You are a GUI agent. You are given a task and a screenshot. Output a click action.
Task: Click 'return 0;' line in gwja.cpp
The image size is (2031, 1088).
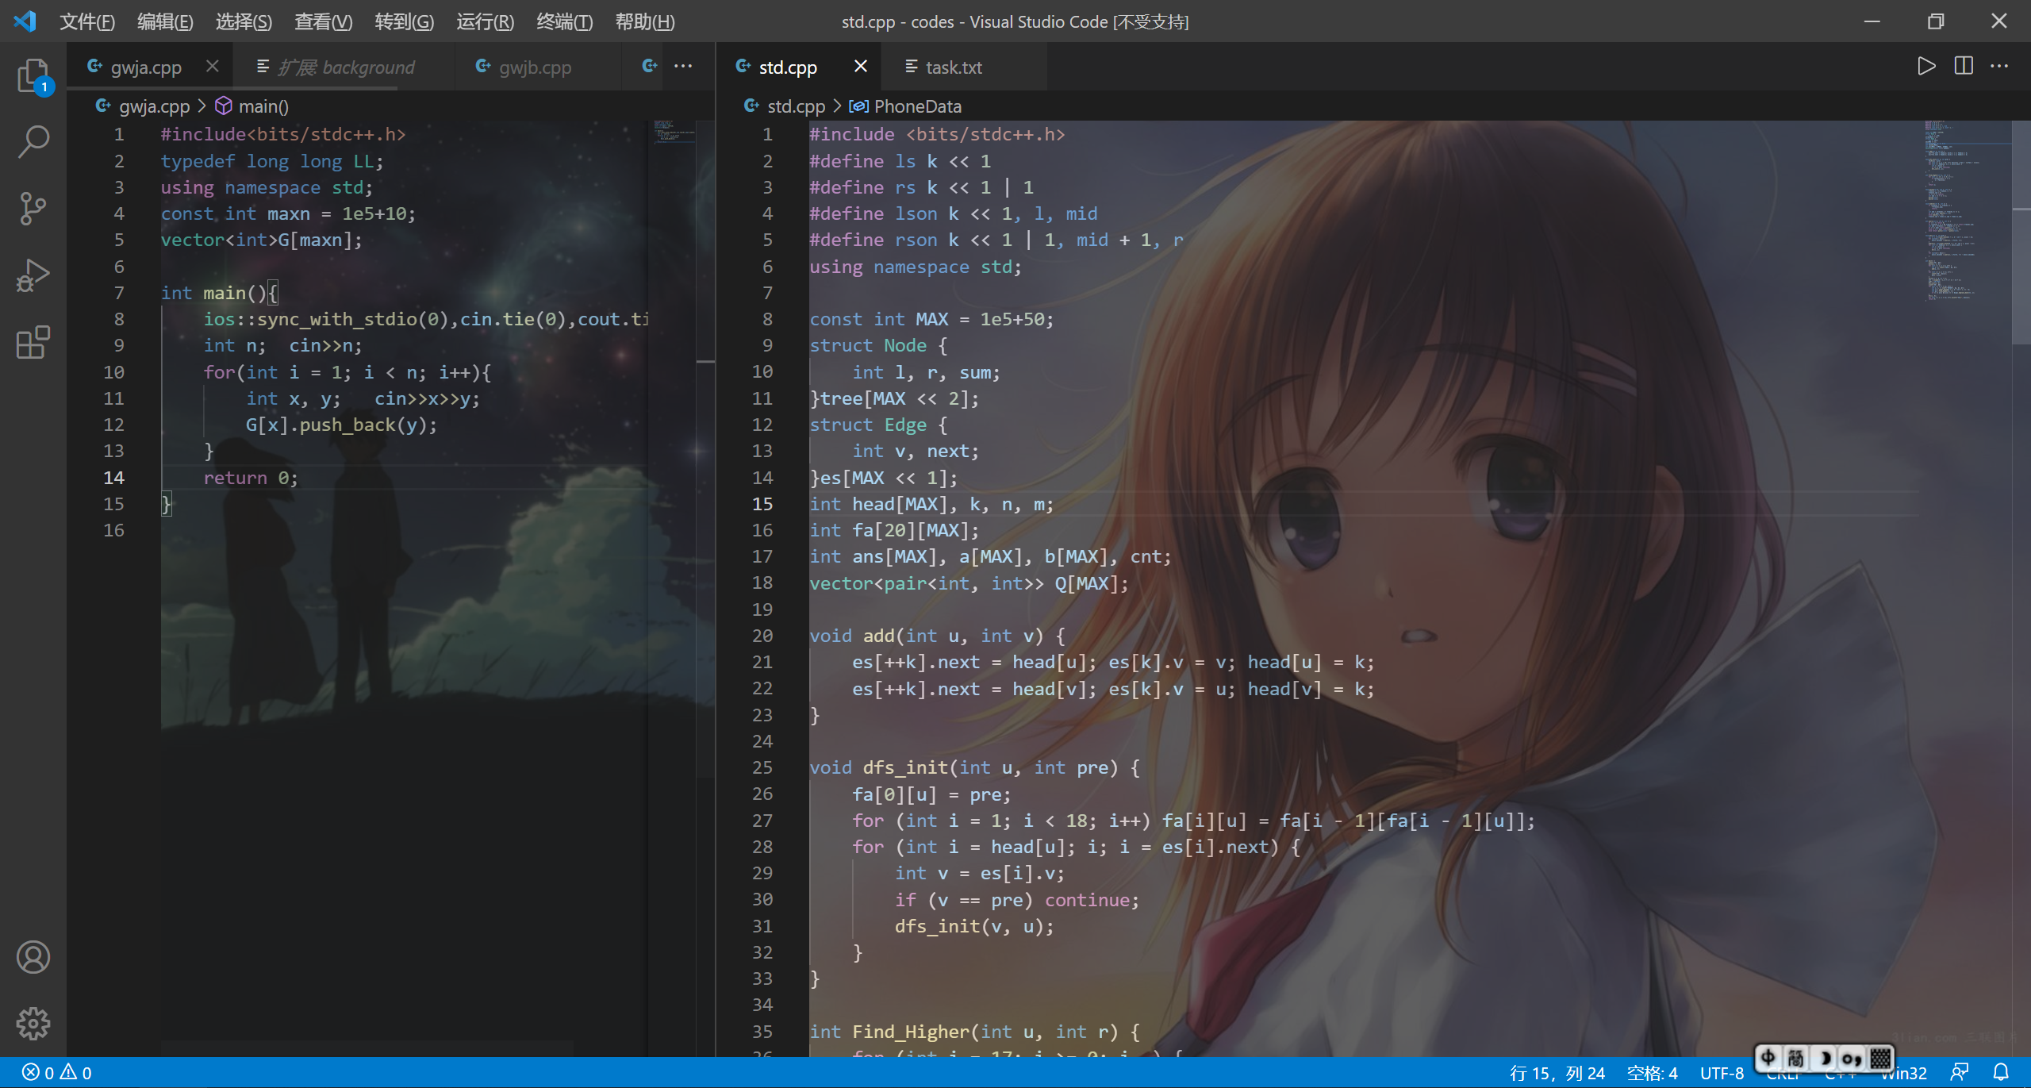pyautogui.click(x=251, y=478)
